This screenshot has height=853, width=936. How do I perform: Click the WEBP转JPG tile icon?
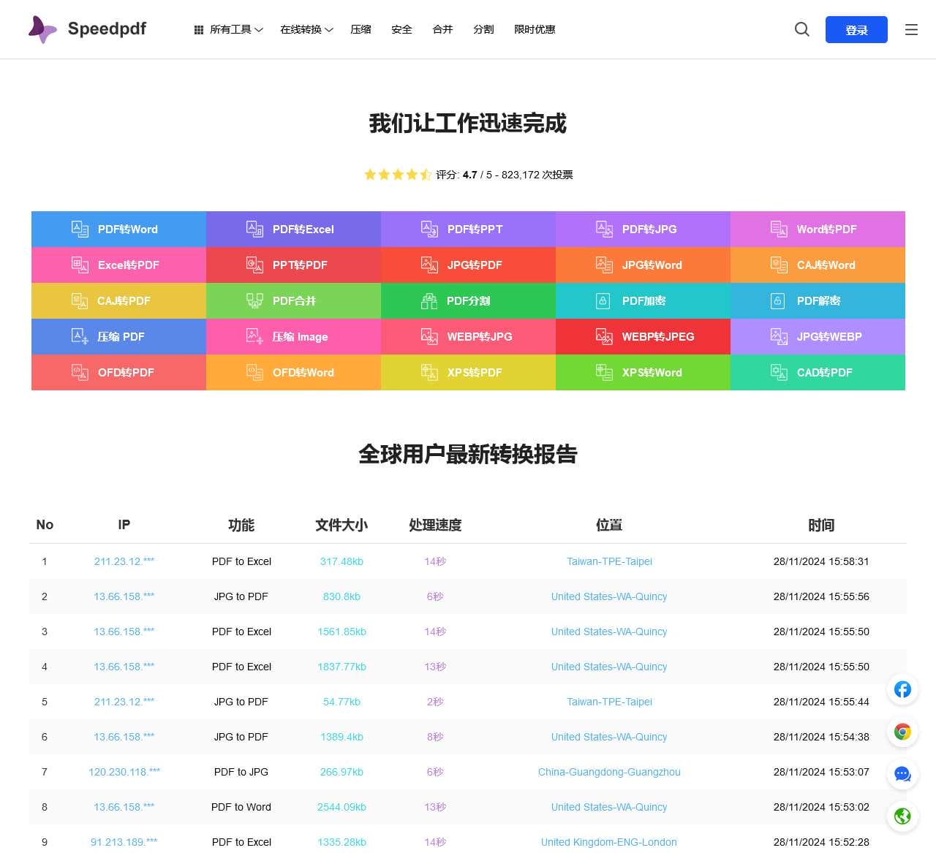[x=429, y=336]
